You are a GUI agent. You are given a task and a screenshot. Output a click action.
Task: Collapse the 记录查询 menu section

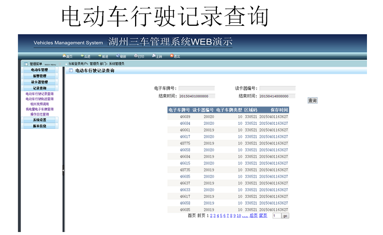tap(39, 89)
